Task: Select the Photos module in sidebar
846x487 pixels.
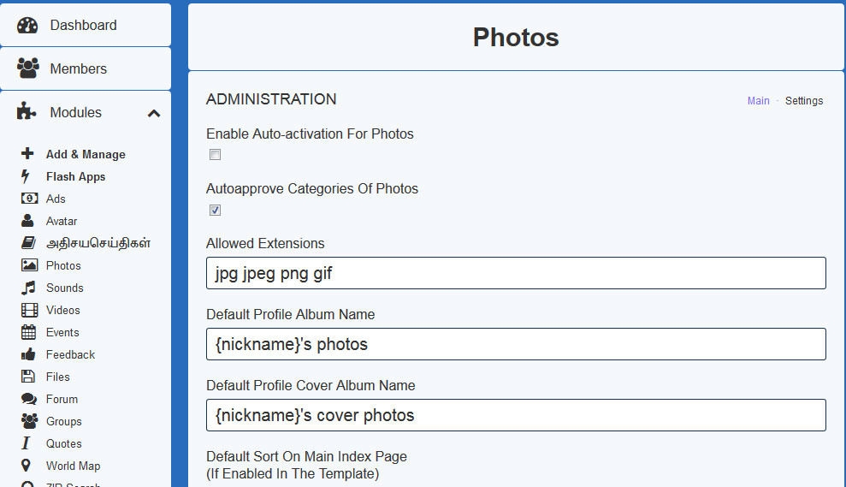Action: 63,265
